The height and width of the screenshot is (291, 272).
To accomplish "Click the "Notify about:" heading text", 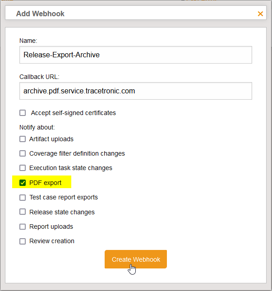I will pyautogui.click(x=37, y=127).
